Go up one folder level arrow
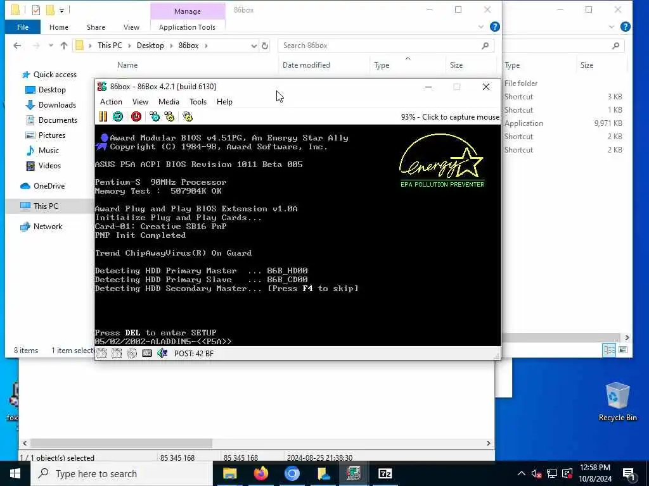Screen dimensions: 649x486 pyautogui.click(x=64, y=46)
